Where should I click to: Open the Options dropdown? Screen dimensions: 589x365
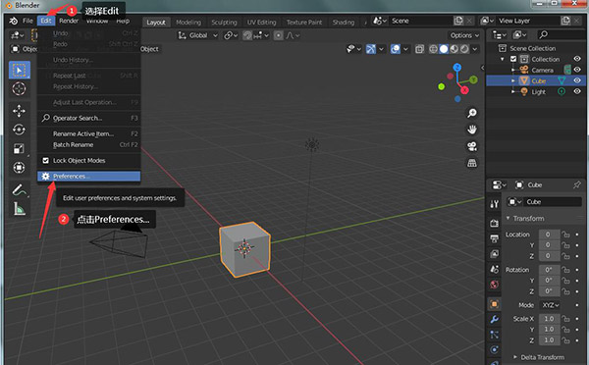click(464, 35)
